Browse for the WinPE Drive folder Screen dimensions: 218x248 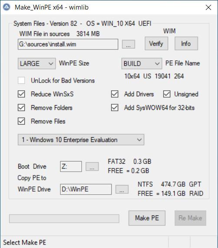pos(122,189)
